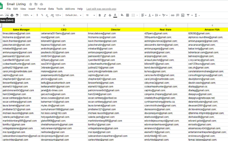Open text wrapping dropdown
This screenshot has width=228, height=141.
point(158,15)
